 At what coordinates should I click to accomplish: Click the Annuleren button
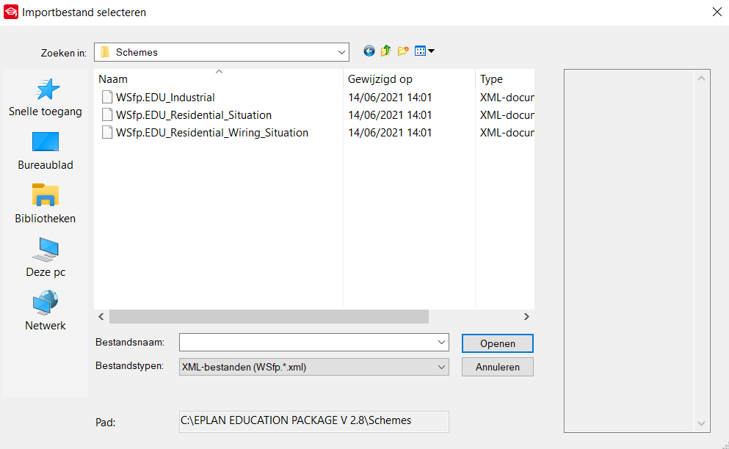(498, 367)
